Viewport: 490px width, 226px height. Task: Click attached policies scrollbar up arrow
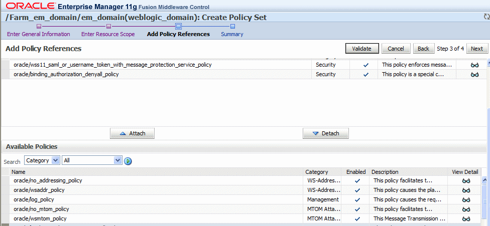(x=488, y=63)
